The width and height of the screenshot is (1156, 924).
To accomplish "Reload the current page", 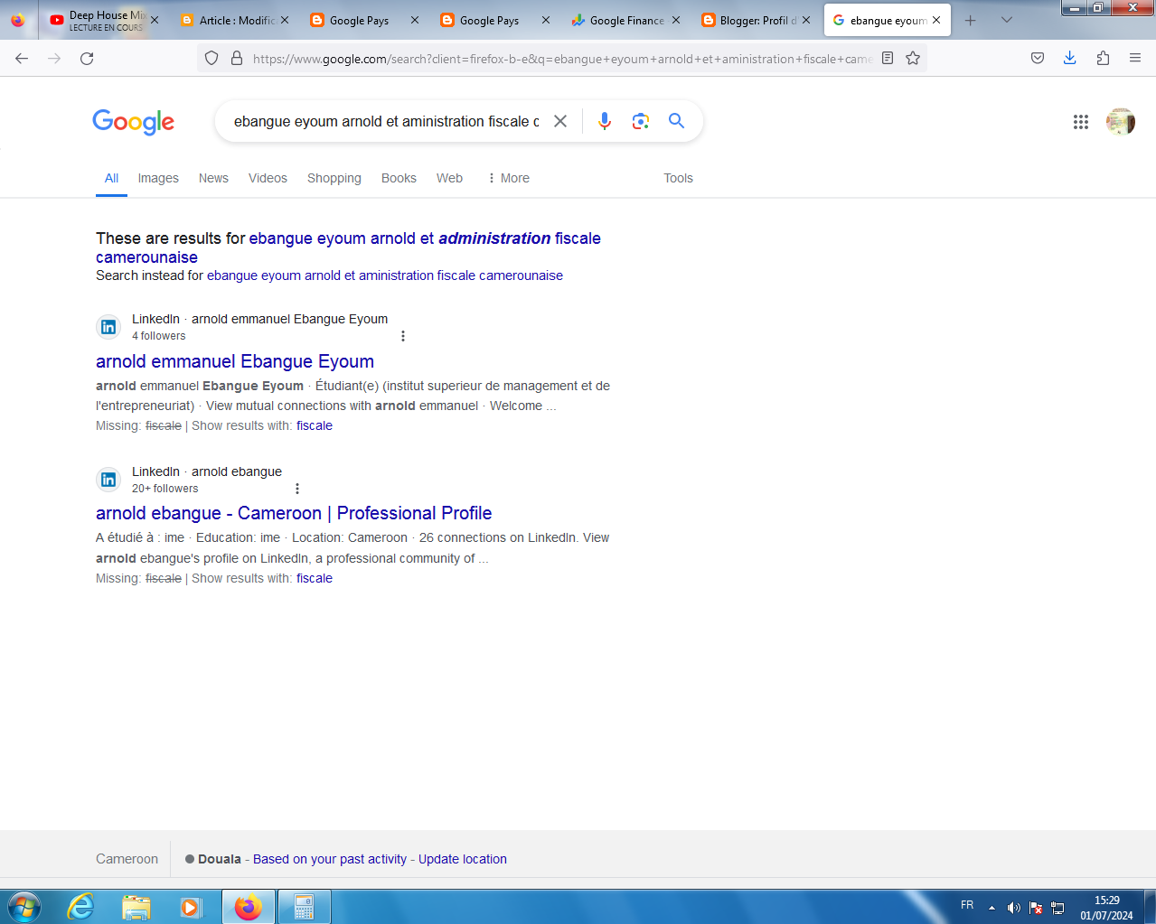I will click(x=87, y=58).
